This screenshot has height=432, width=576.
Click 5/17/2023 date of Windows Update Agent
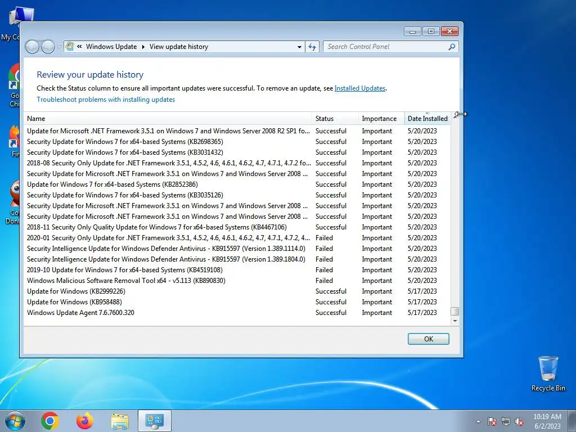[x=422, y=313]
